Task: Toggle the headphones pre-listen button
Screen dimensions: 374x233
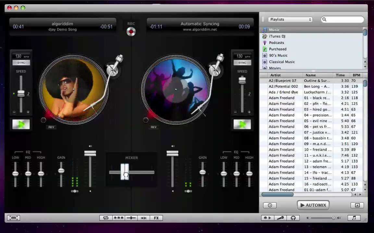Action: tap(293, 218)
